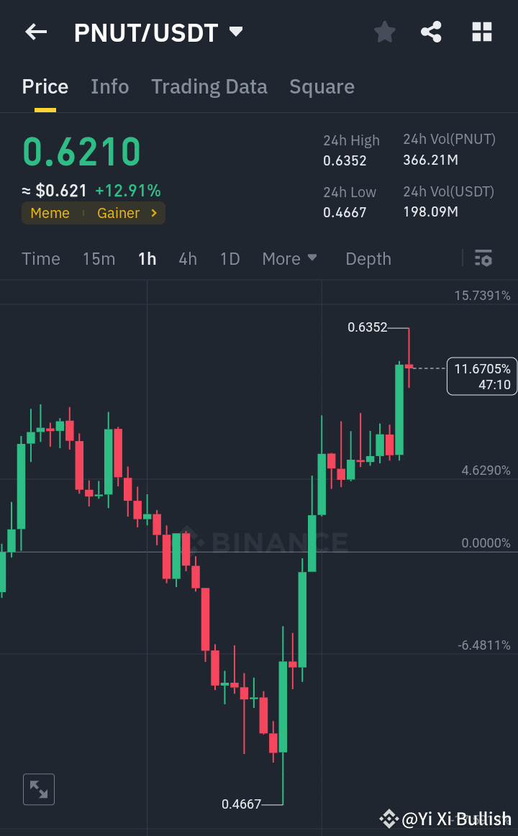Select the Info section
The height and width of the screenshot is (836, 518).
109,86
